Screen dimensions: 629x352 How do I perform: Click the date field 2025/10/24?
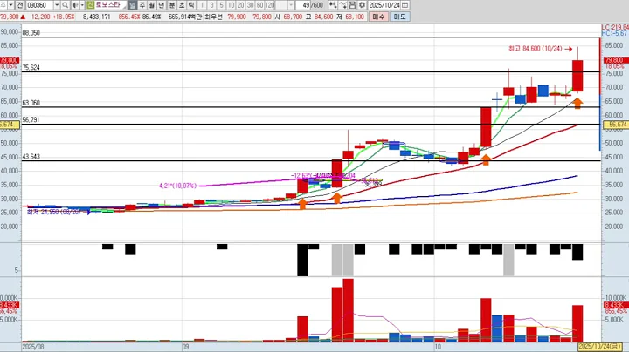(x=384, y=5)
